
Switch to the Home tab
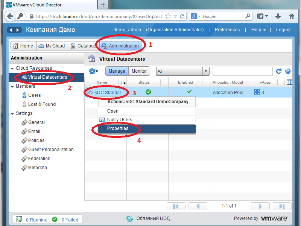point(23,46)
